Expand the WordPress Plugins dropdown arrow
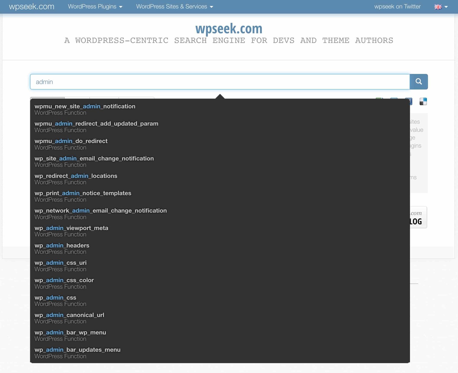Image resolution: width=458 pixels, height=373 pixels. click(121, 7)
